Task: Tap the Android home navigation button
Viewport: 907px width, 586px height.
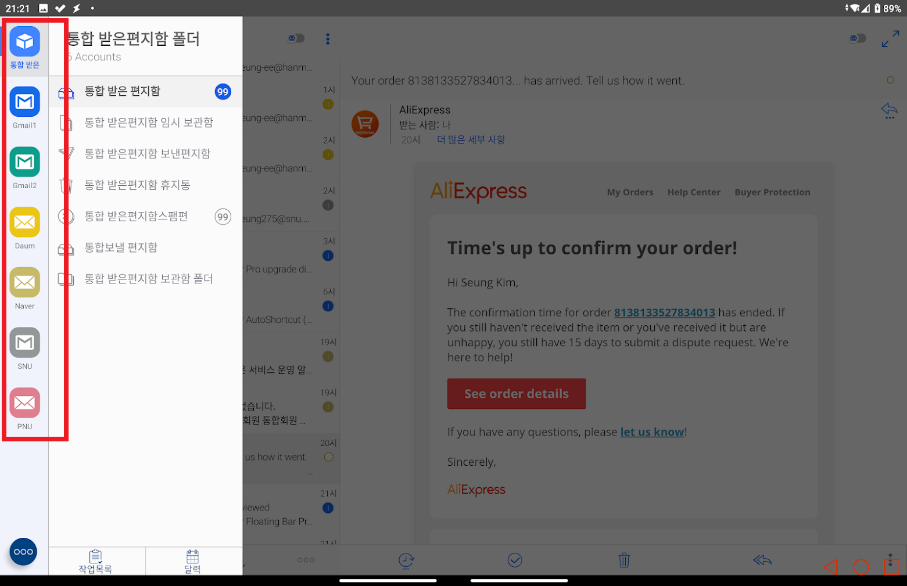Action: coord(861,567)
